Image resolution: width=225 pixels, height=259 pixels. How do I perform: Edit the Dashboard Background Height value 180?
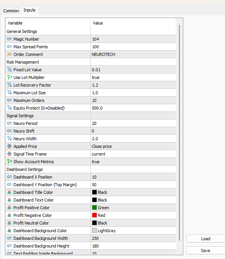pyautogui.click(x=133, y=246)
